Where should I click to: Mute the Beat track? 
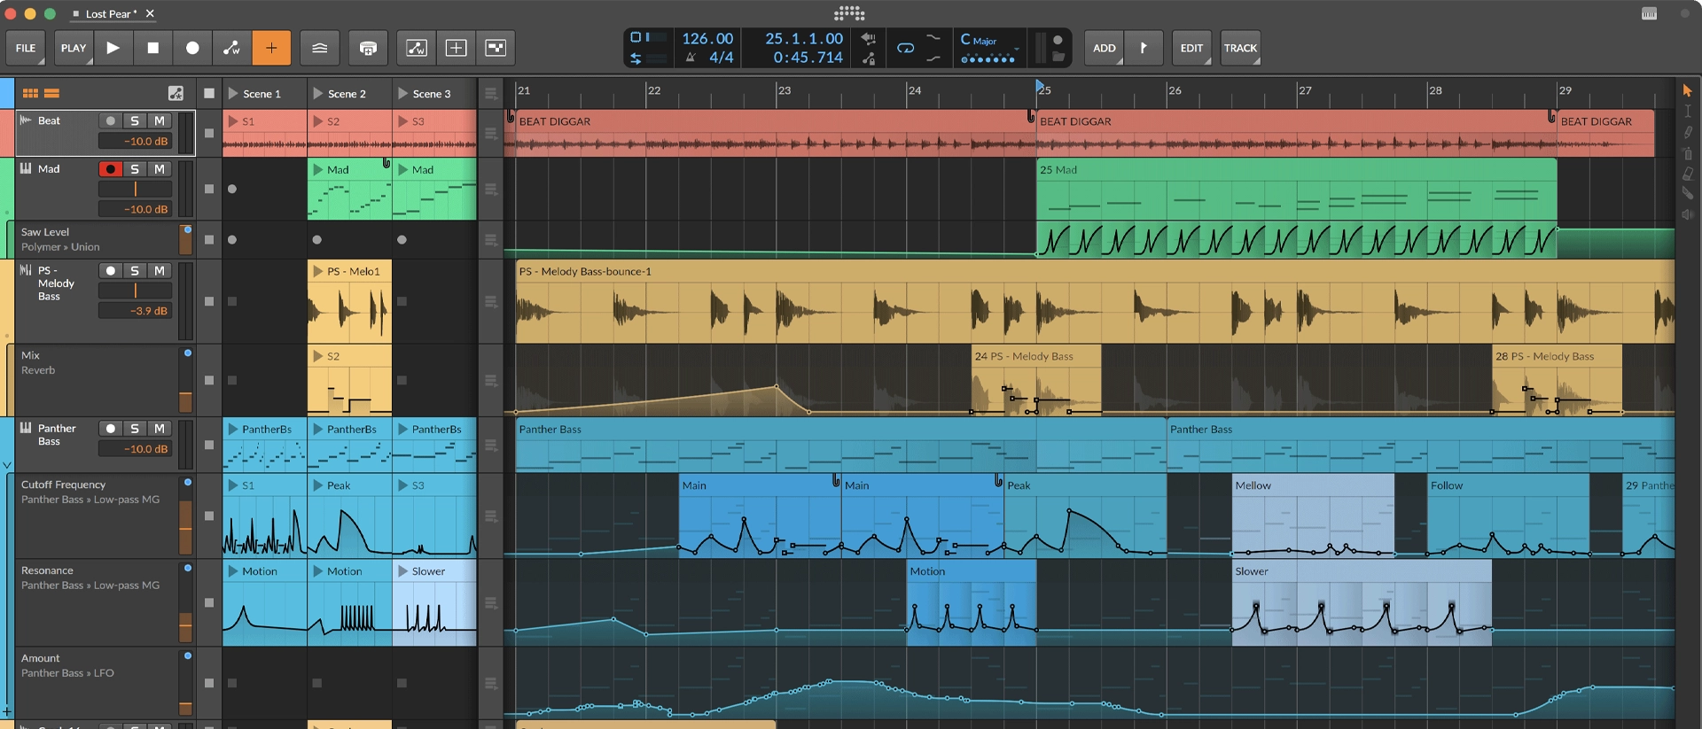(x=160, y=120)
